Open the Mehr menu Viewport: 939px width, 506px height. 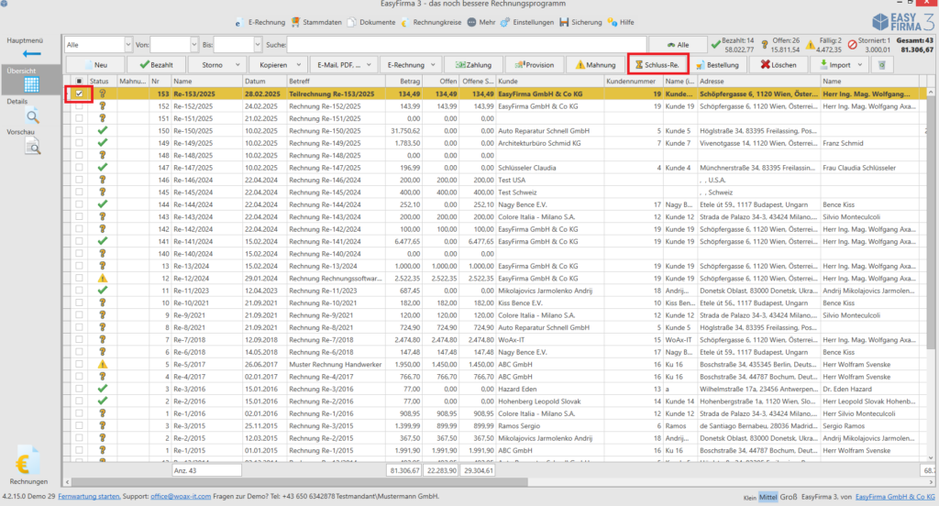pos(481,22)
